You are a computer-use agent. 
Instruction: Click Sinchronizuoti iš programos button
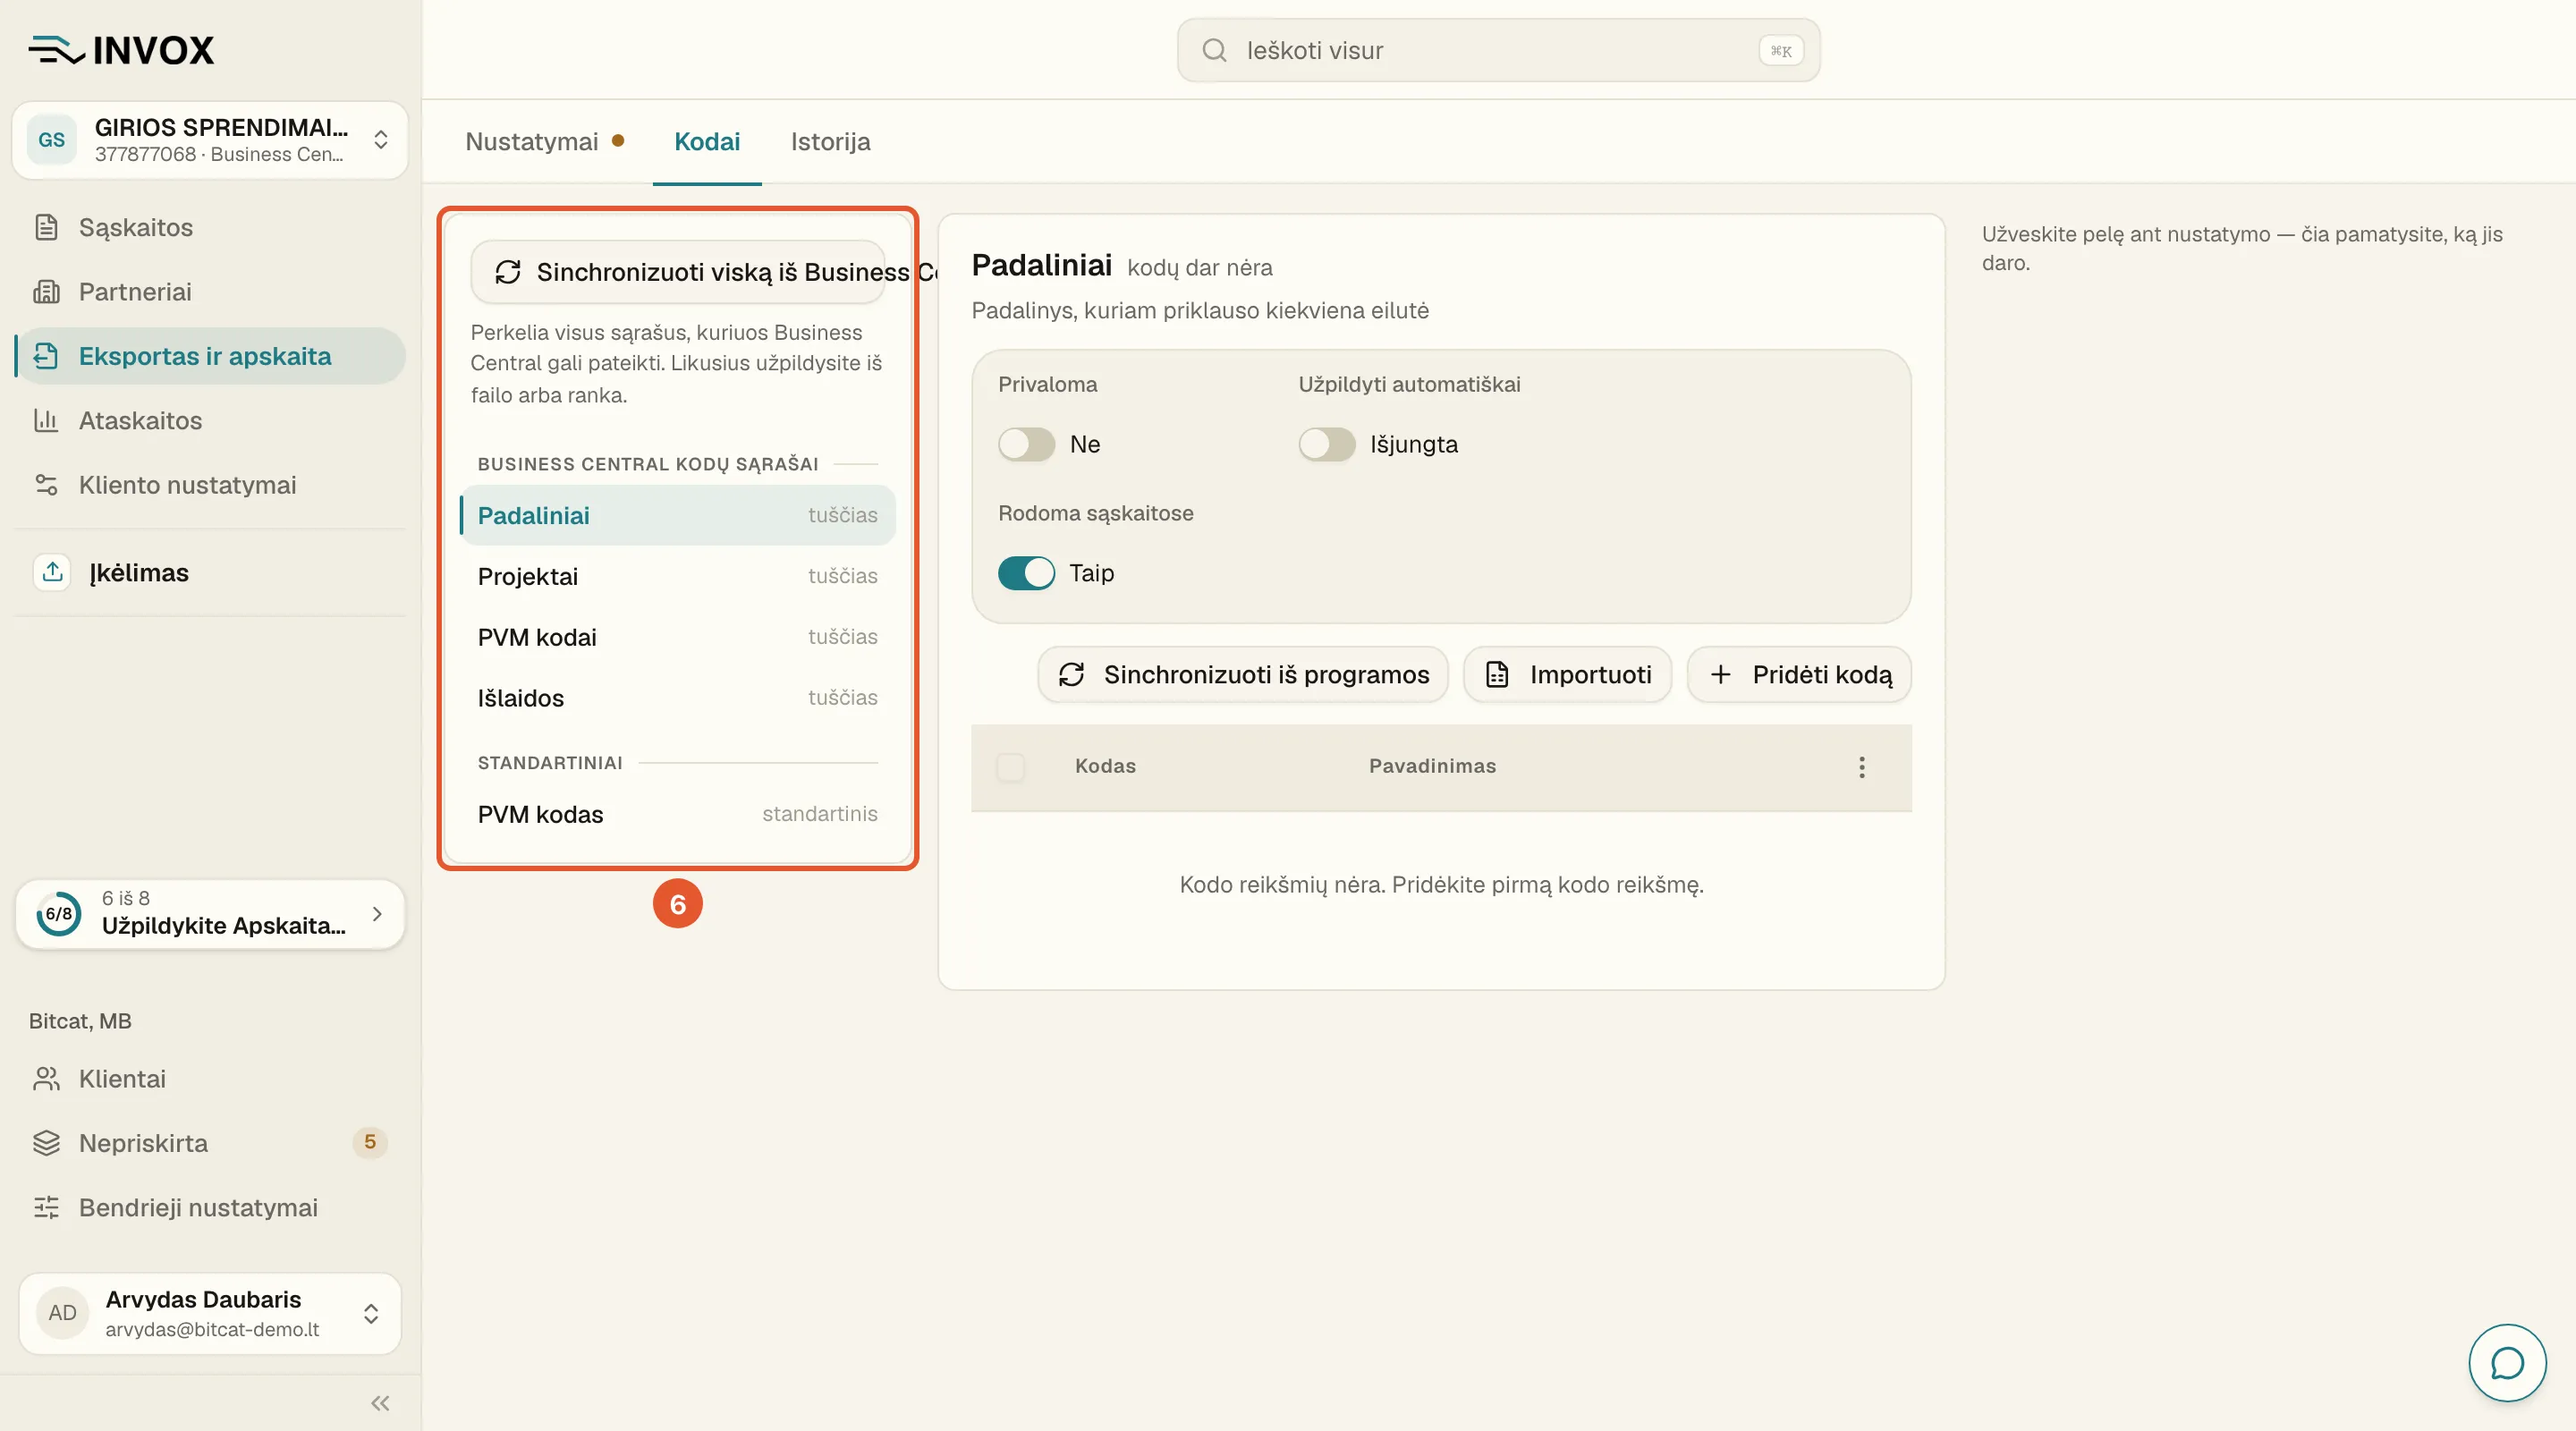pyautogui.click(x=1243, y=674)
